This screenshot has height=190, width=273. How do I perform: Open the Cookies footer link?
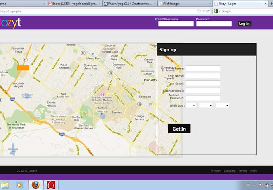pos(230,171)
